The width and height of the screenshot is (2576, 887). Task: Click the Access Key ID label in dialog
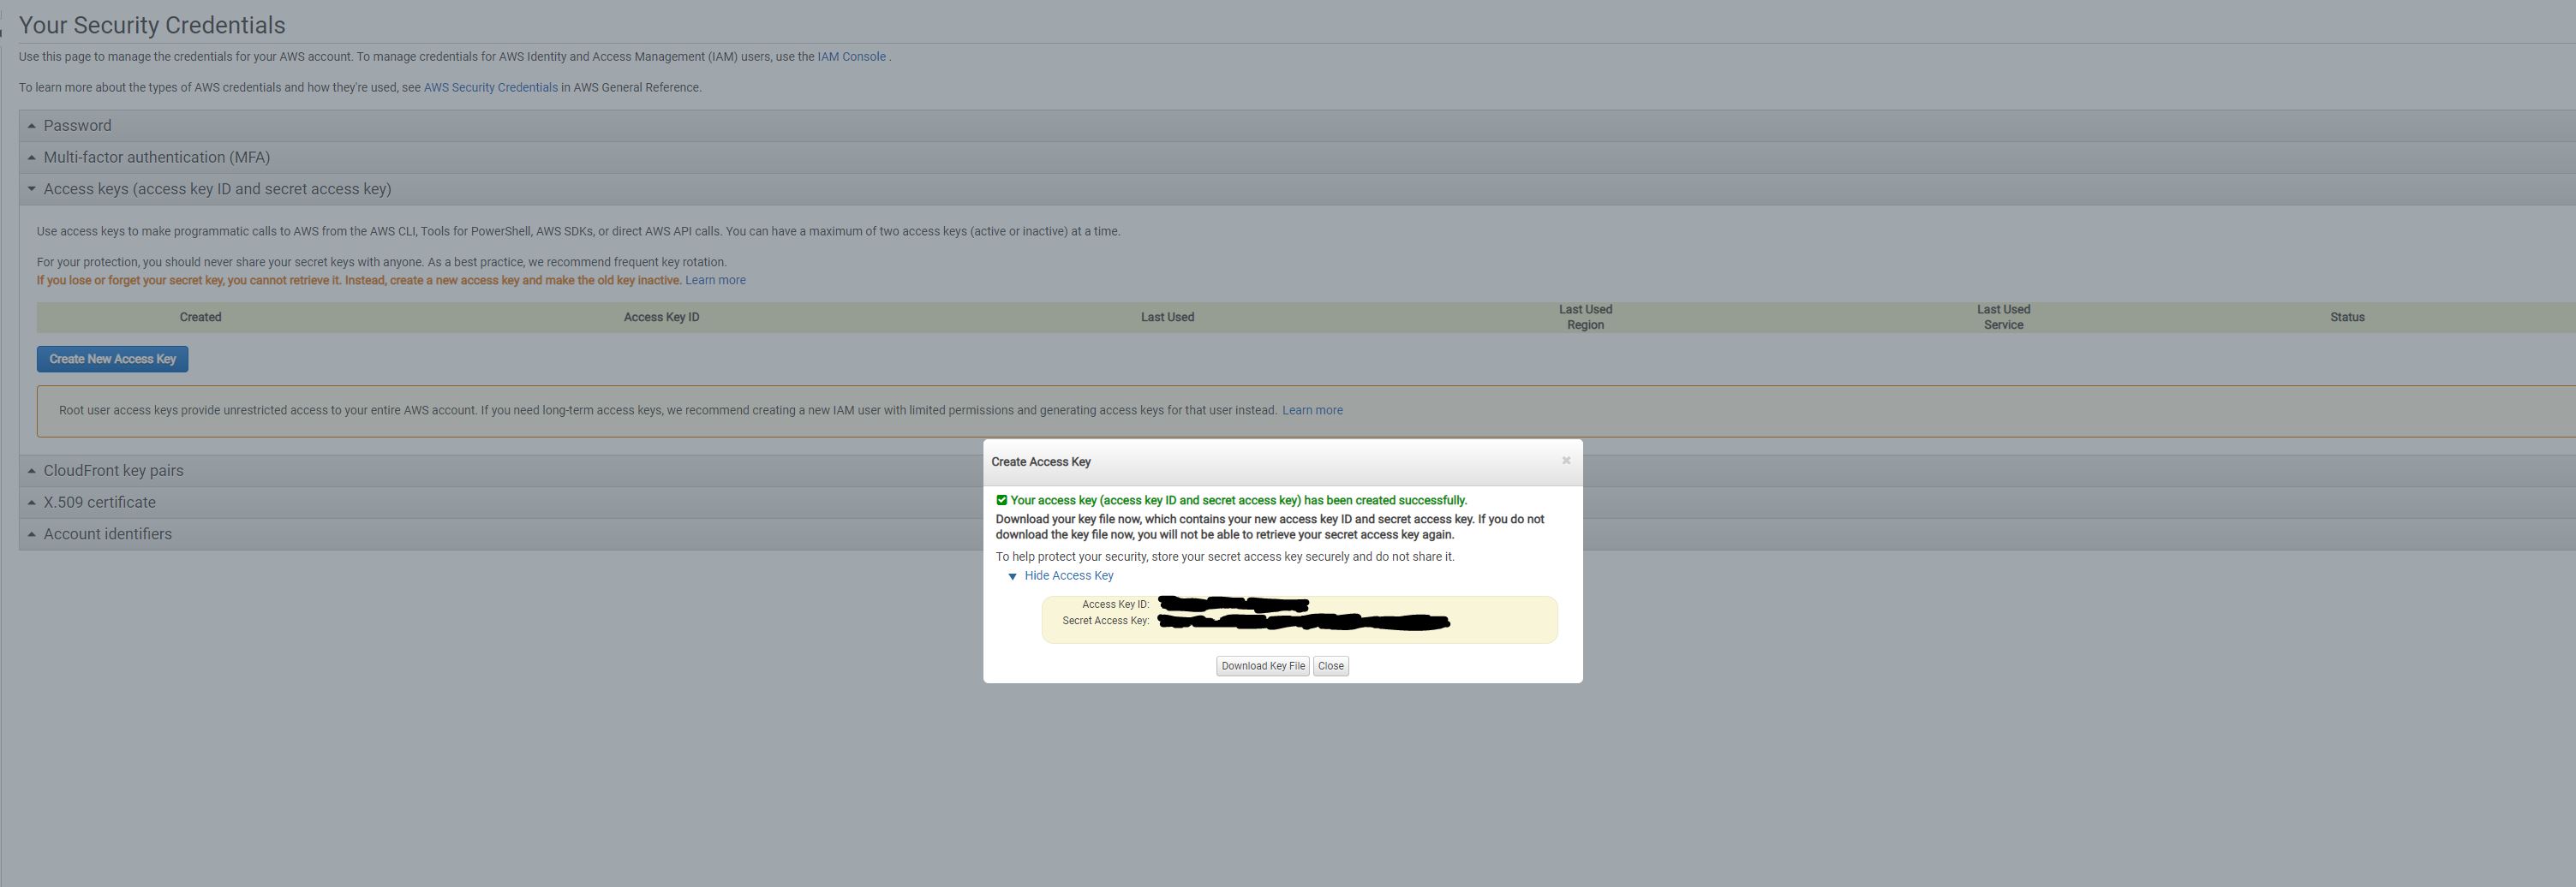[x=1115, y=604]
